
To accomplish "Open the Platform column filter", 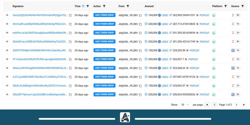I will coord(225,6).
